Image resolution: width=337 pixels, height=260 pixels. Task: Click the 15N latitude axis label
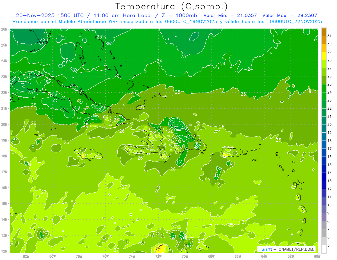pyautogui.click(x=4, y=203)
